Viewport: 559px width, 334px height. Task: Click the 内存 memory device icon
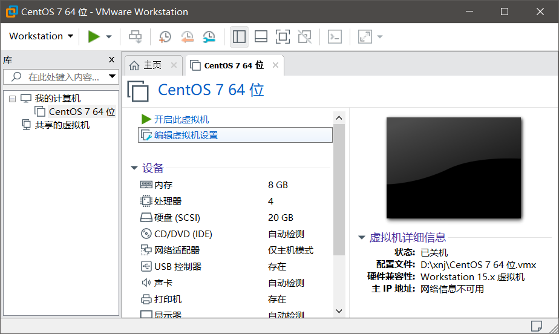146,185
